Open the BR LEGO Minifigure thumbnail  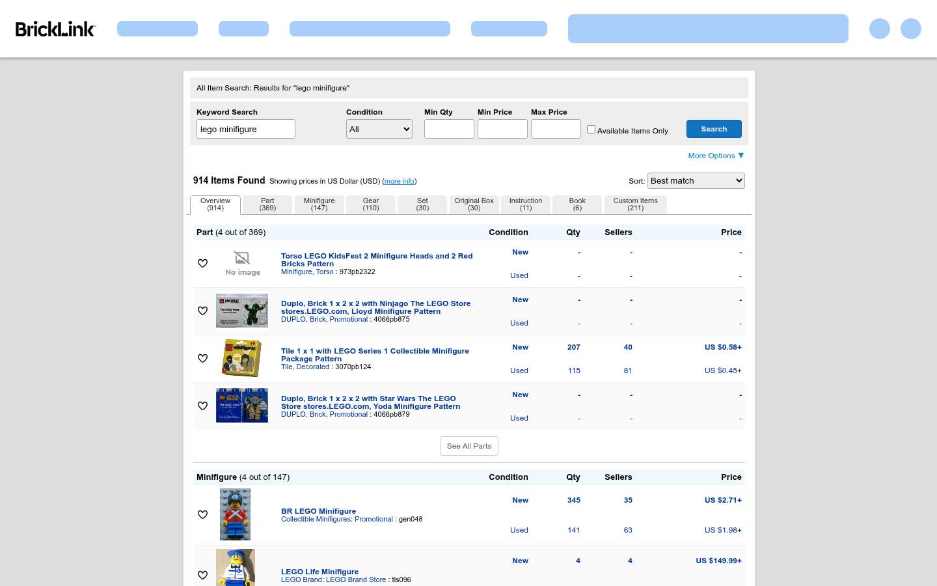tap(235, 514)
